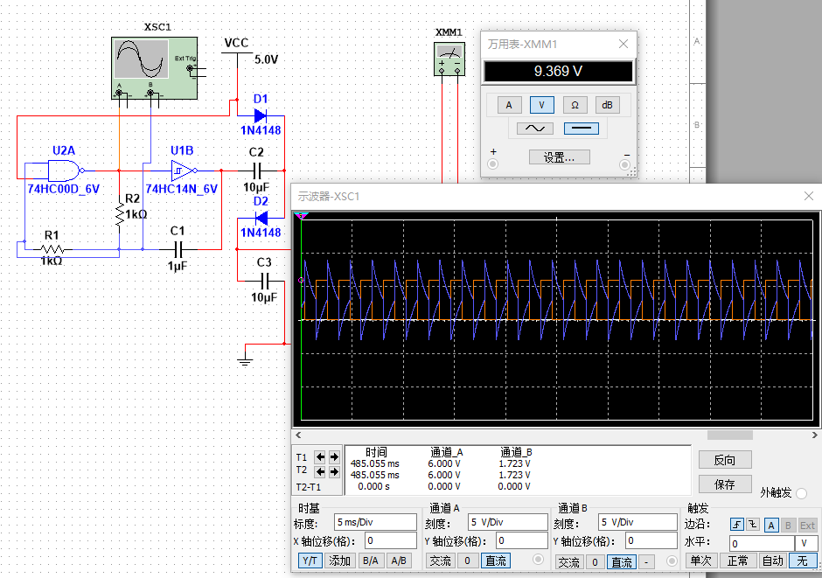Close the oscilloscope XSC1 window
This screenshot has height=578, width=822.
pyautogui.click(x=808, y=196)
